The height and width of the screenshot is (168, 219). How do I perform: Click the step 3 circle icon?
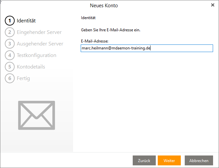[10, 44]
